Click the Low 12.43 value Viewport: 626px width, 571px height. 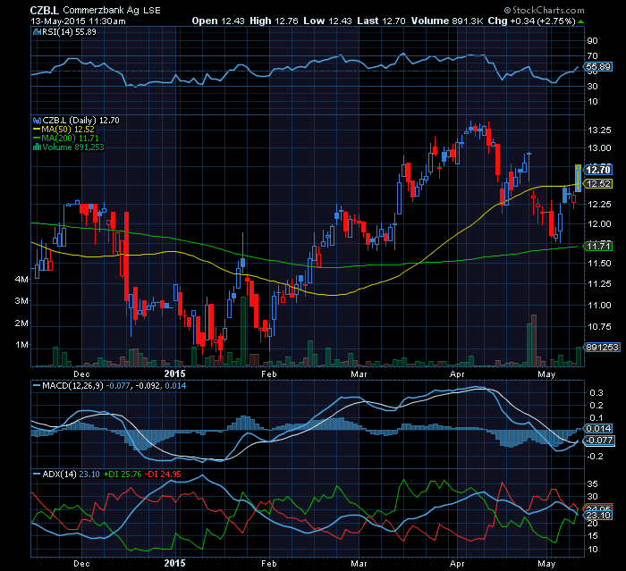(x=327, y=21)
